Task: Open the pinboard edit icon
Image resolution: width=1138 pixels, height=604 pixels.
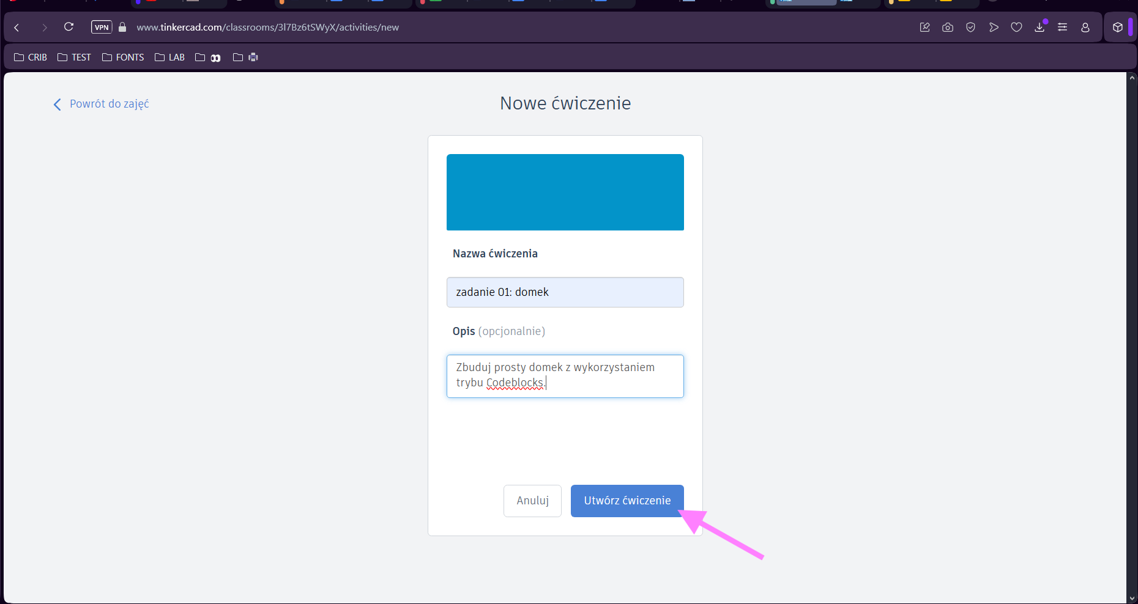Action: coord(924,28)
